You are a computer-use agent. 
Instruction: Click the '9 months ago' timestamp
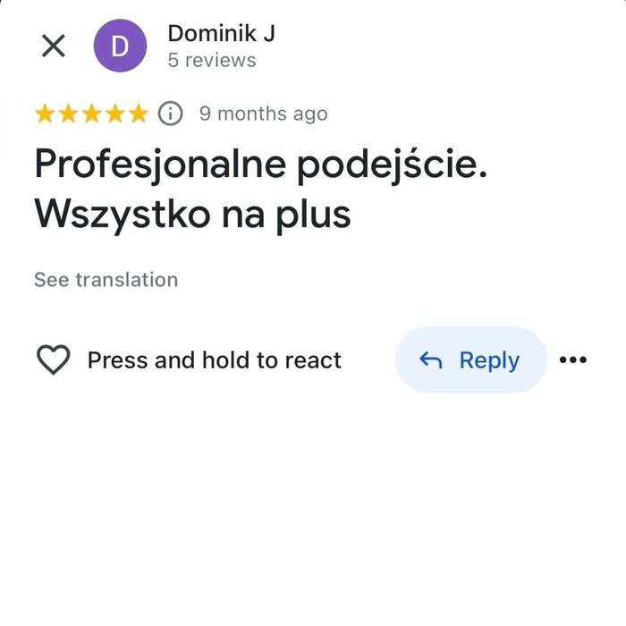tap(263, 114)
